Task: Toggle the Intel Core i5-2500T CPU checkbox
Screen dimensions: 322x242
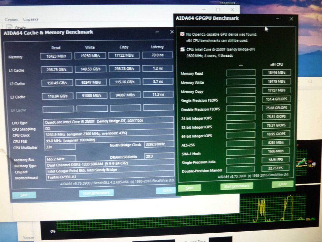Action: tap(182, 49)
